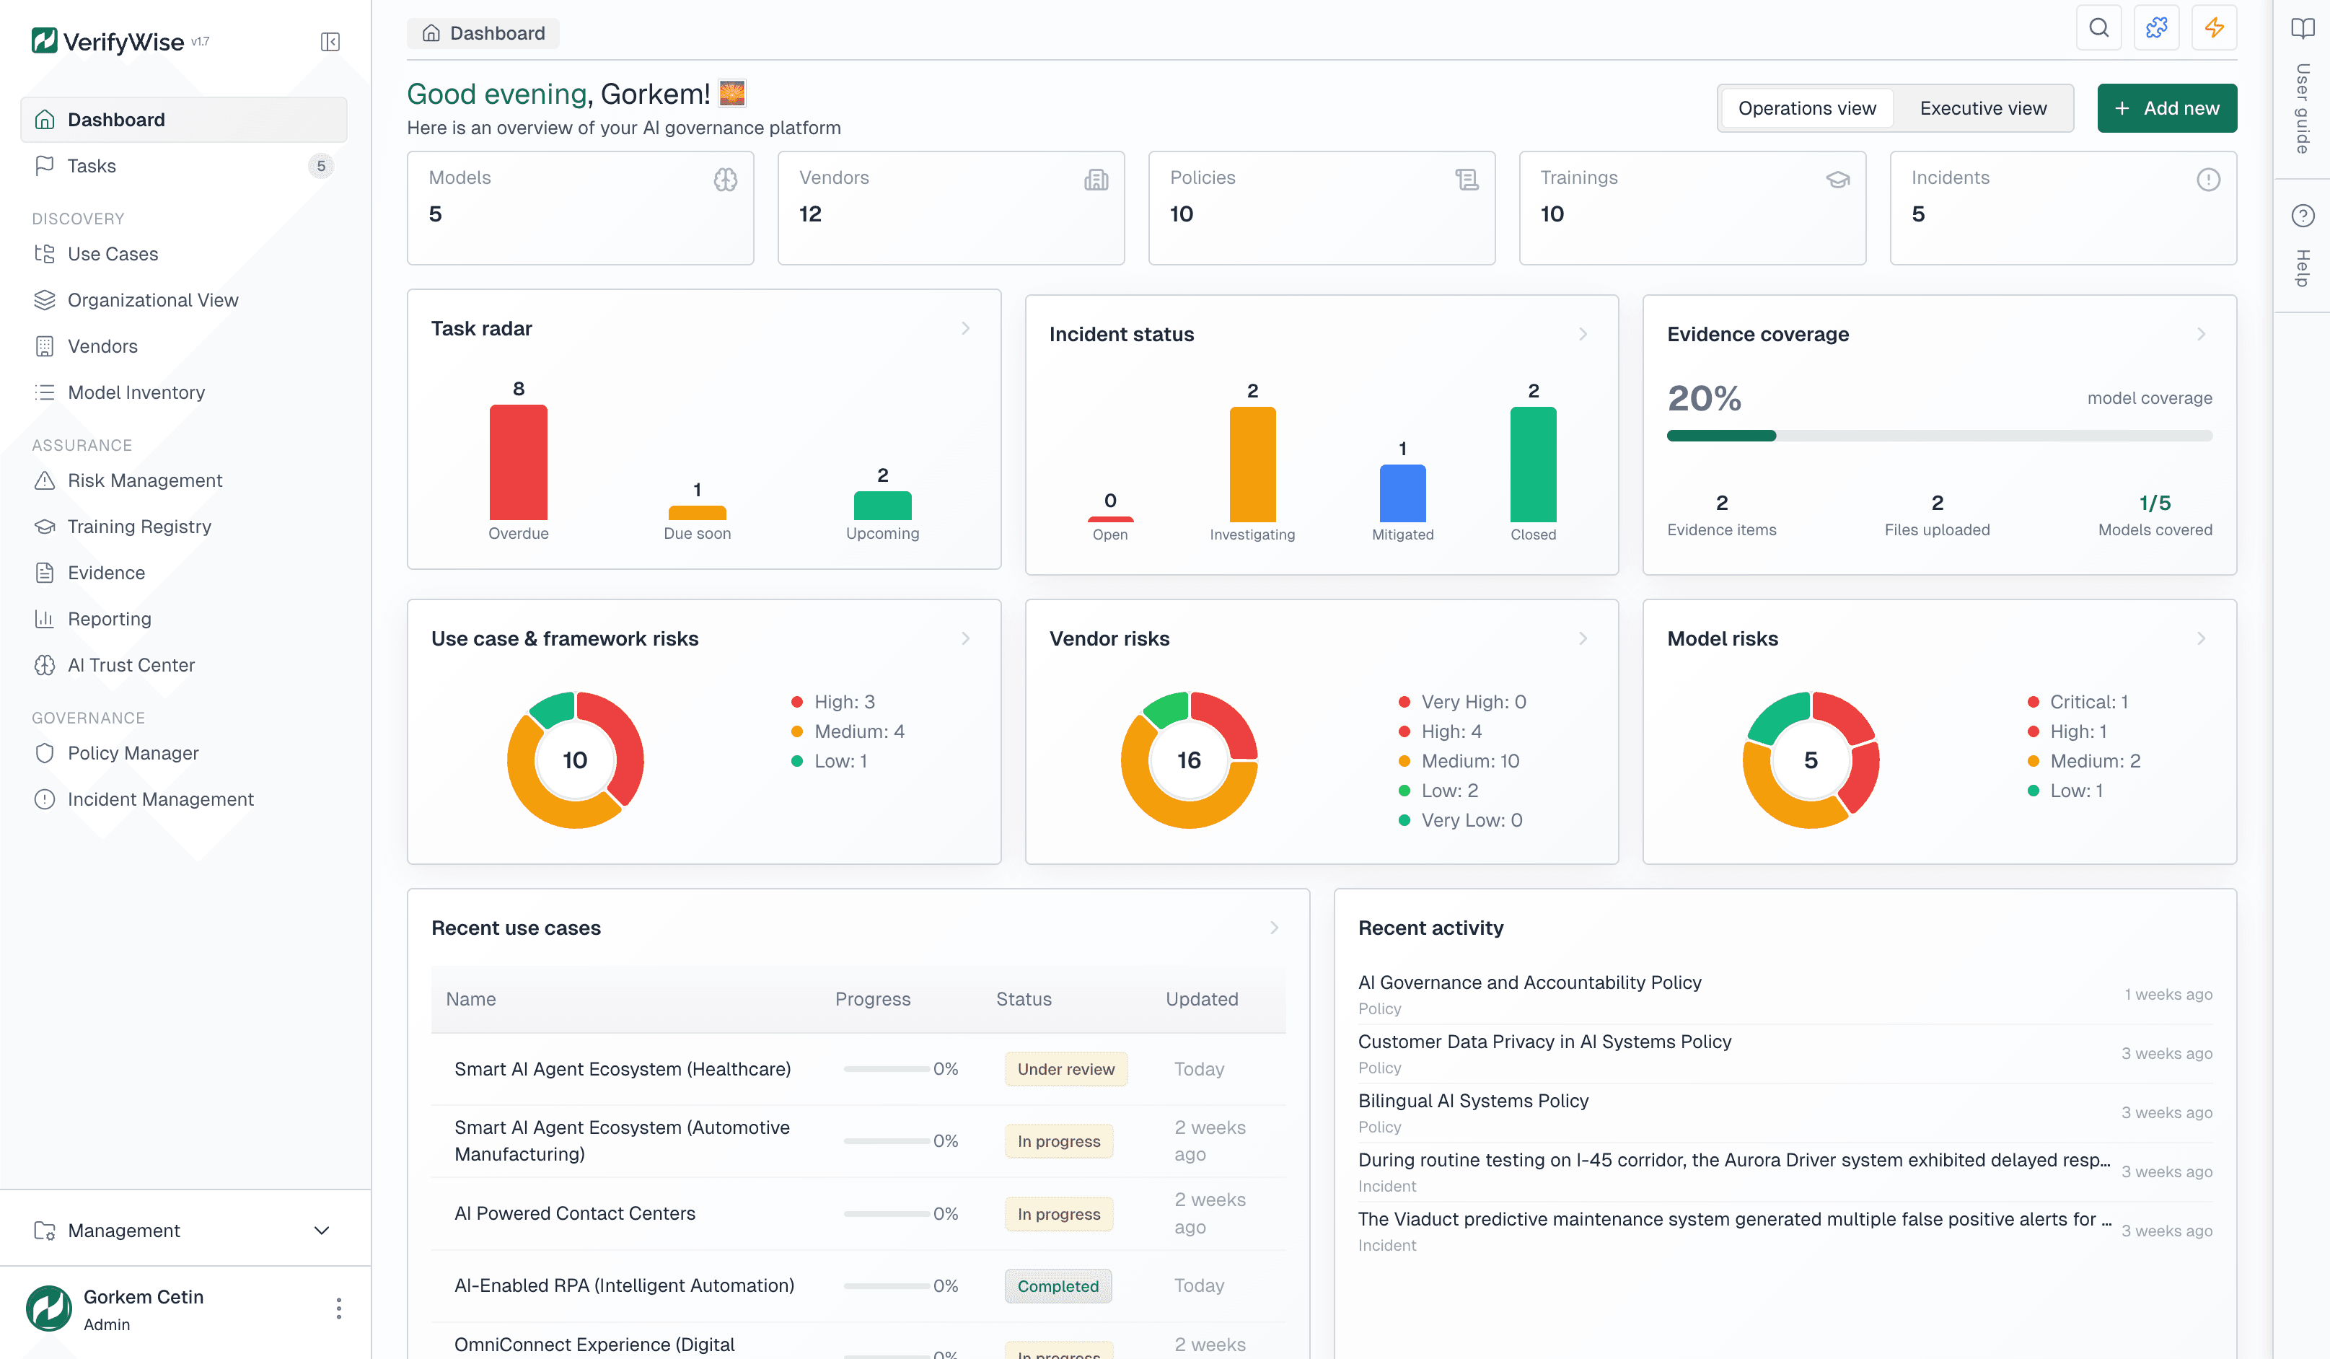The image size is (2330, 1359).
Task: Open Incident status details arrow
Action: click(1583, 334)
